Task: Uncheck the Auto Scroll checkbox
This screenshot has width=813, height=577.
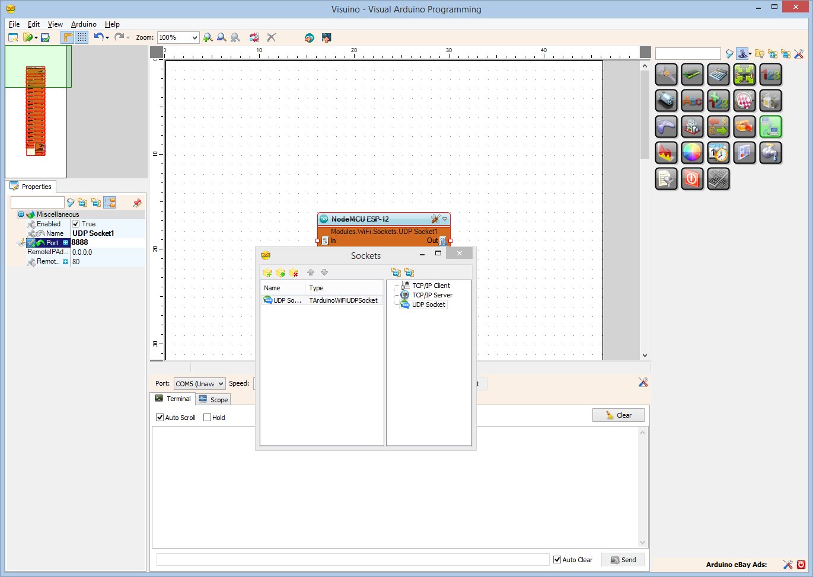Action: (160, 417)
